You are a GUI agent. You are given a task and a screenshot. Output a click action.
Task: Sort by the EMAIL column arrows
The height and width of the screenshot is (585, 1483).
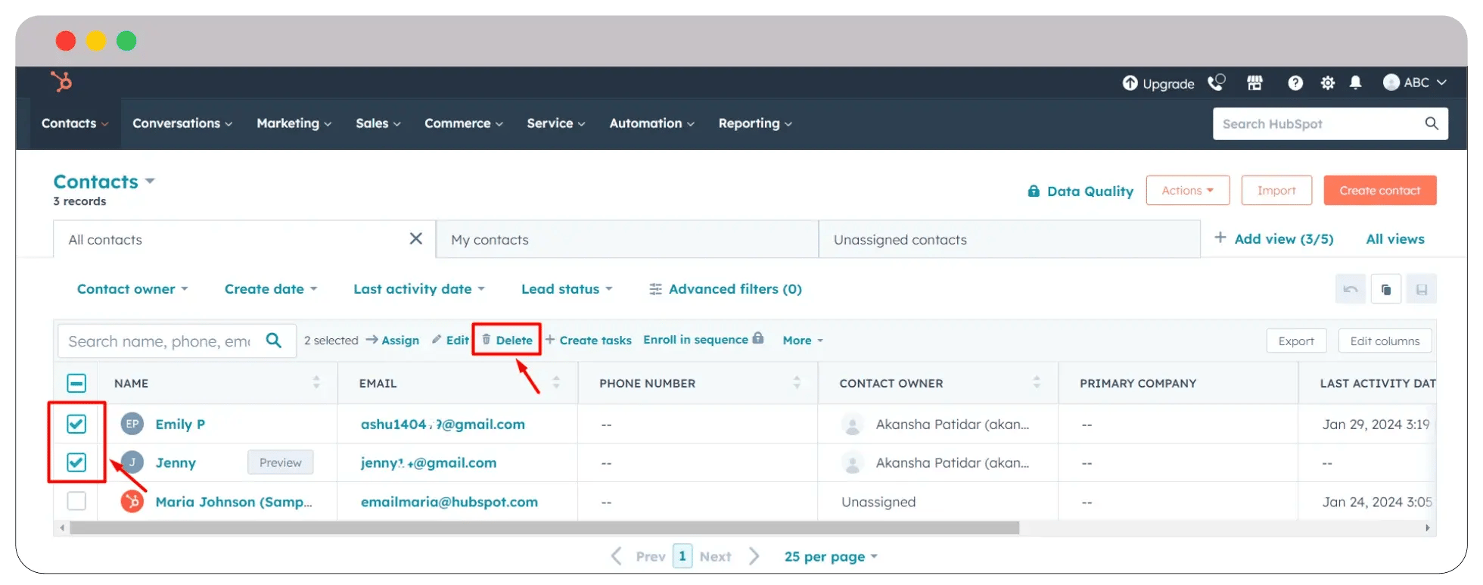click(556, 383)
